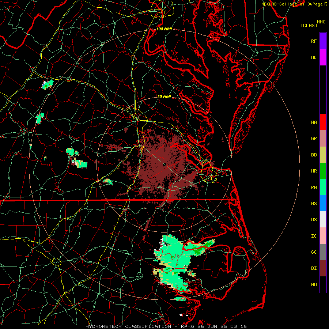Image resolution: width=329 pixels, height=329 pixels.
Task: Click the small rain cell in far northwest
Action: (48, 84)
